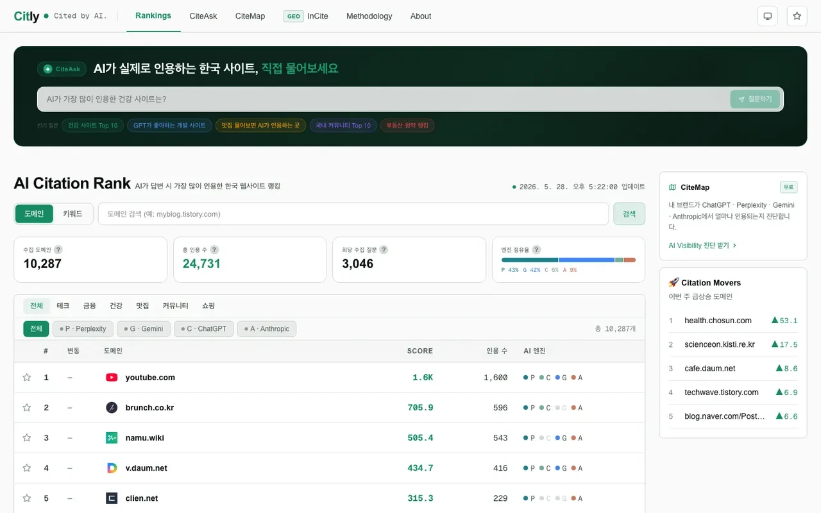Click the GEO badge beside InCite
The image size is (821, 513).
click(293, 16)
